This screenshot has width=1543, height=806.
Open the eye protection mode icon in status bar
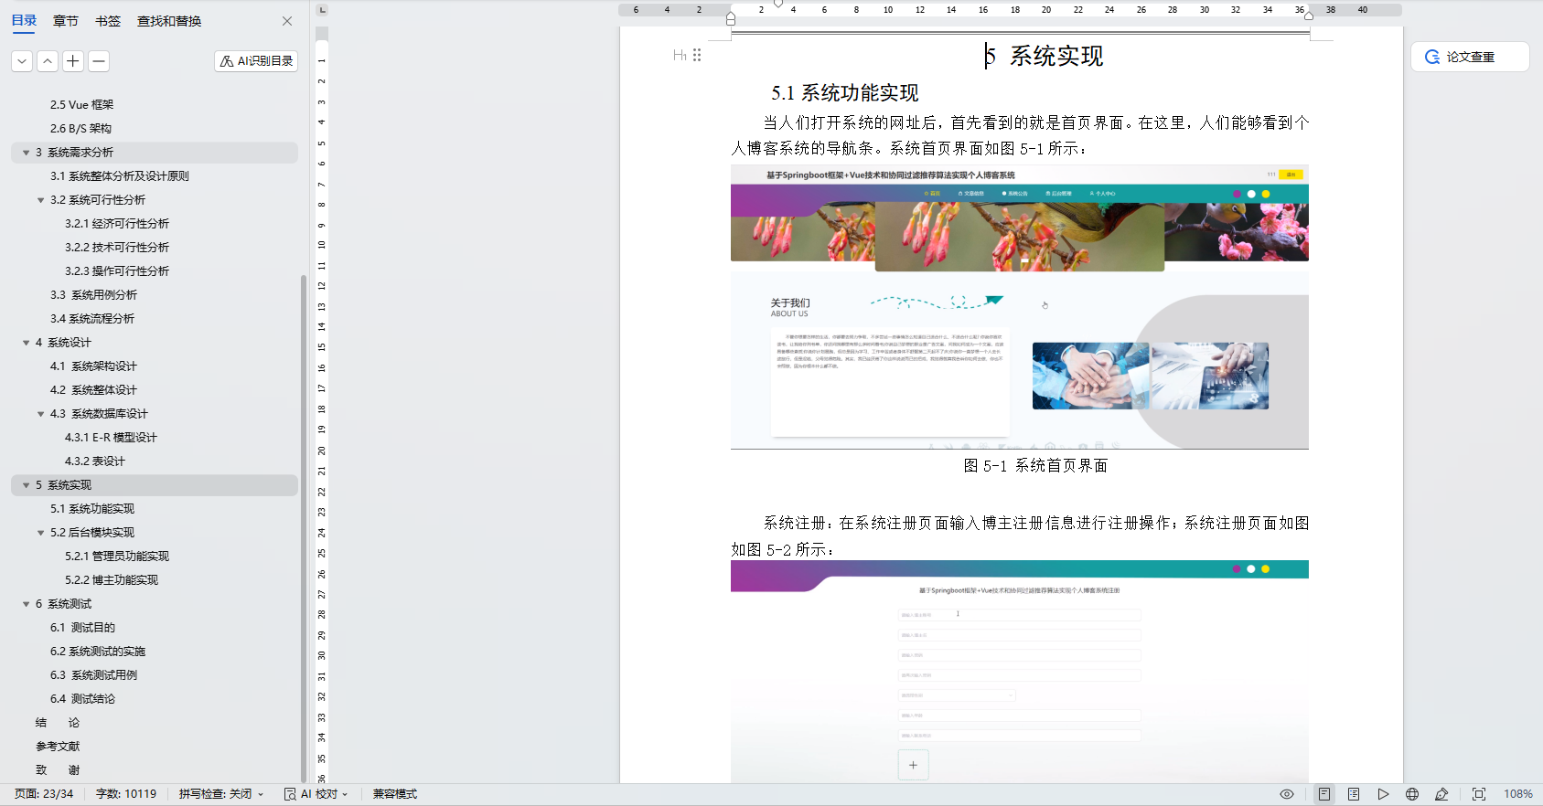[1287, 794]
